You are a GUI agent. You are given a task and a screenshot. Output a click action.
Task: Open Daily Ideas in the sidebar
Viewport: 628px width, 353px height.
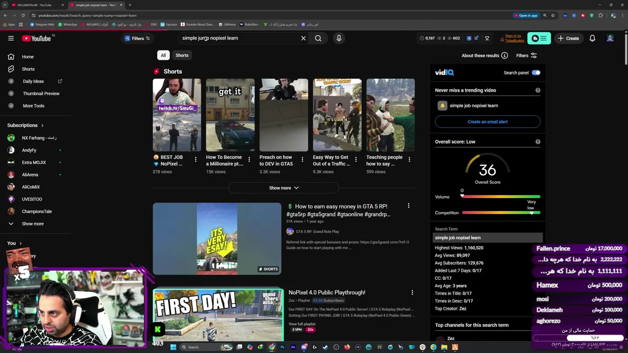click(33, 81)
